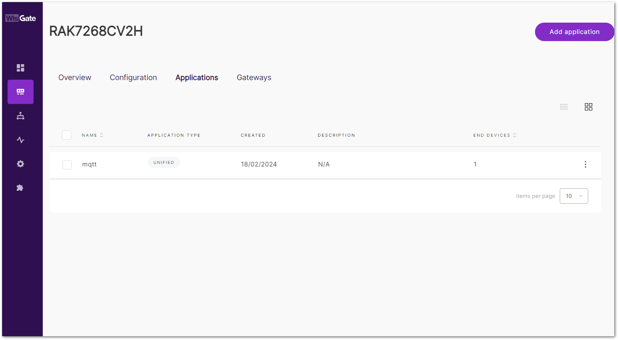Click Add application button
The height and width of the screenshot is (340, 618).
click(574, 32)
